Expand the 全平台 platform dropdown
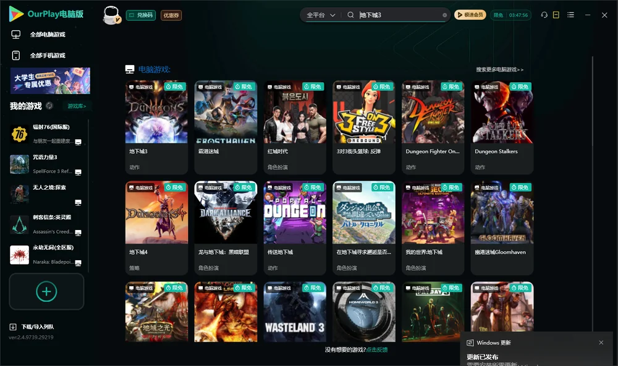618x366 pixels. (321, 15)
